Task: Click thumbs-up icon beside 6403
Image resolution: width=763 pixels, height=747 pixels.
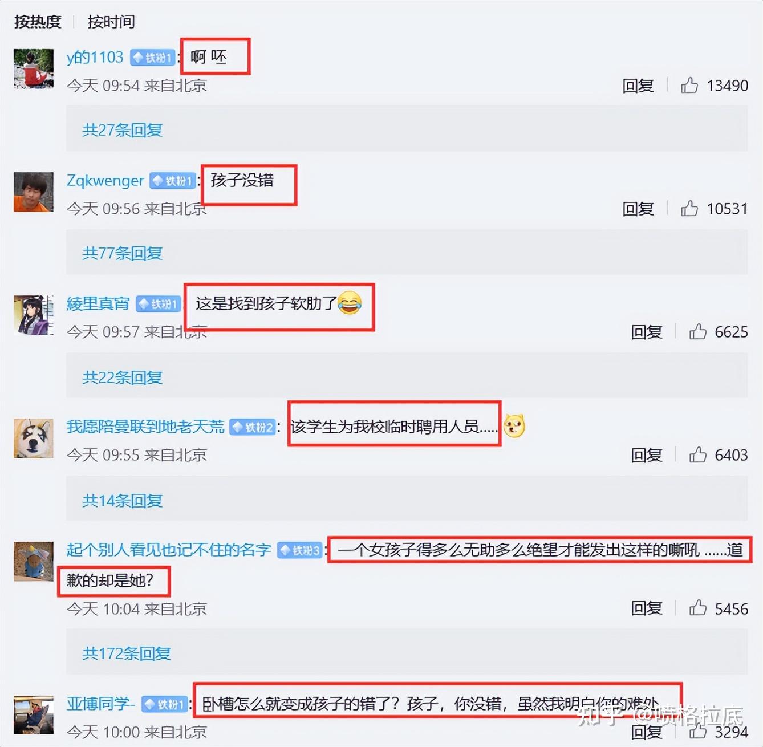Action: coord(697,455)
